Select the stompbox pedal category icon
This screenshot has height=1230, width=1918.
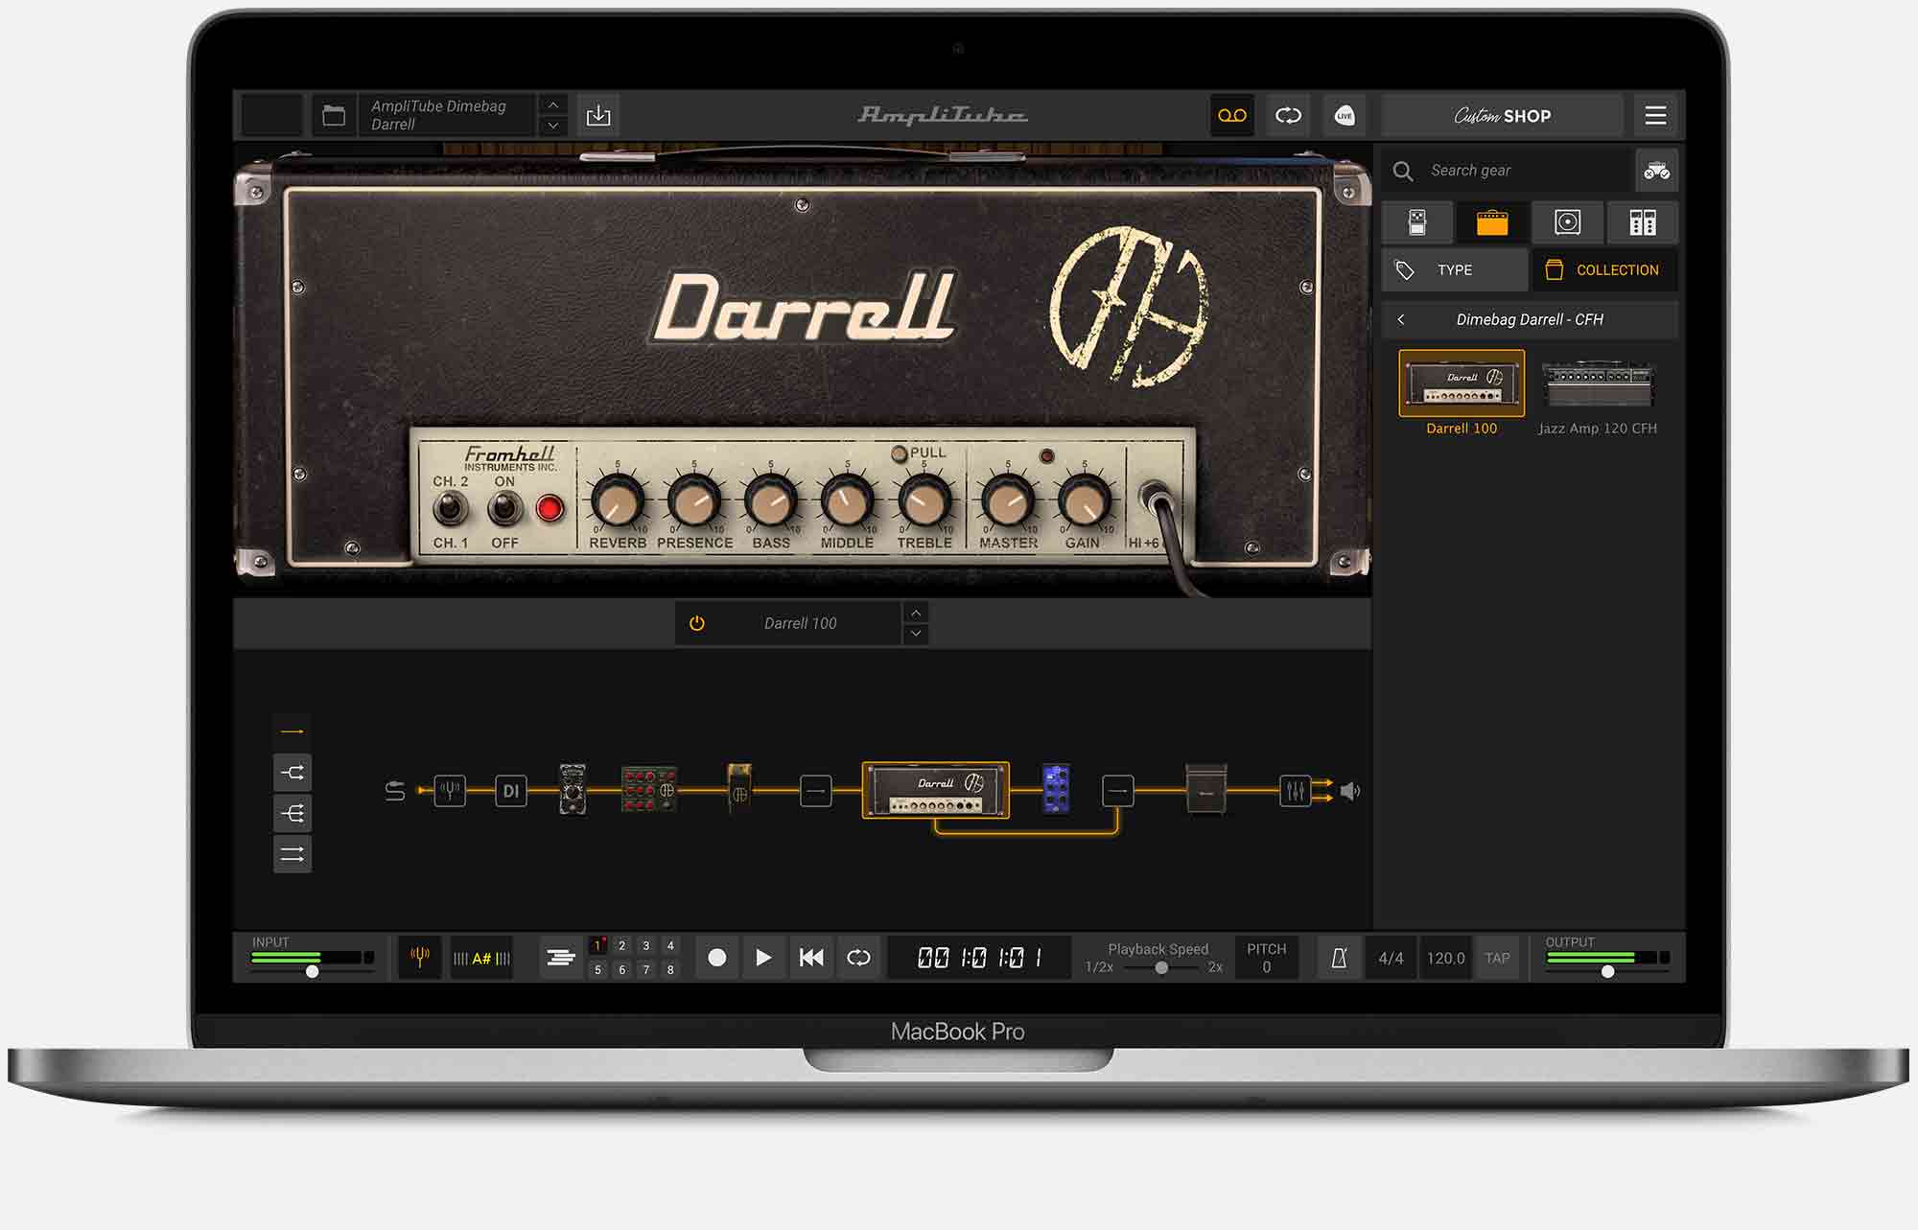(x=1416, y=222)
